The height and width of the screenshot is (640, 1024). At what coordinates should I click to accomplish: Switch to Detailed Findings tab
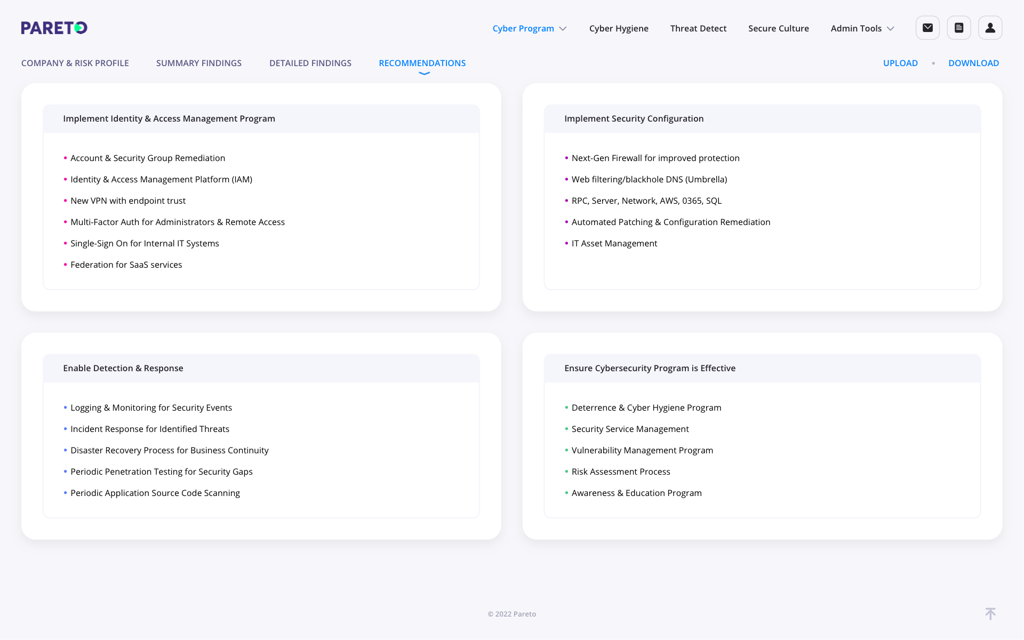pos(310,63)
